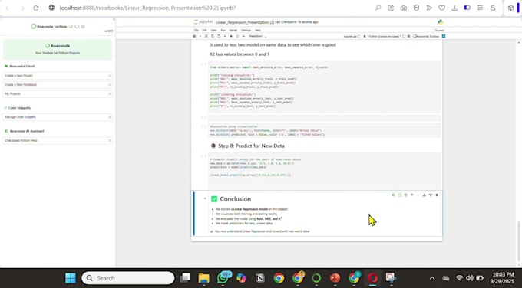Click the Trusted notebook button
The image size is (522, 288).
[439, 30]
